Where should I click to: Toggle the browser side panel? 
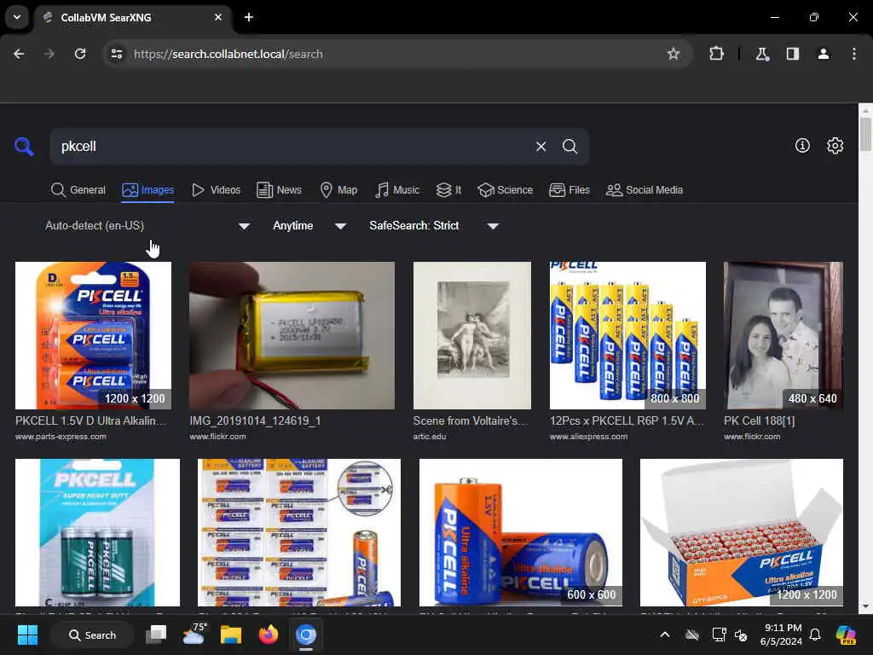point(792,54)
